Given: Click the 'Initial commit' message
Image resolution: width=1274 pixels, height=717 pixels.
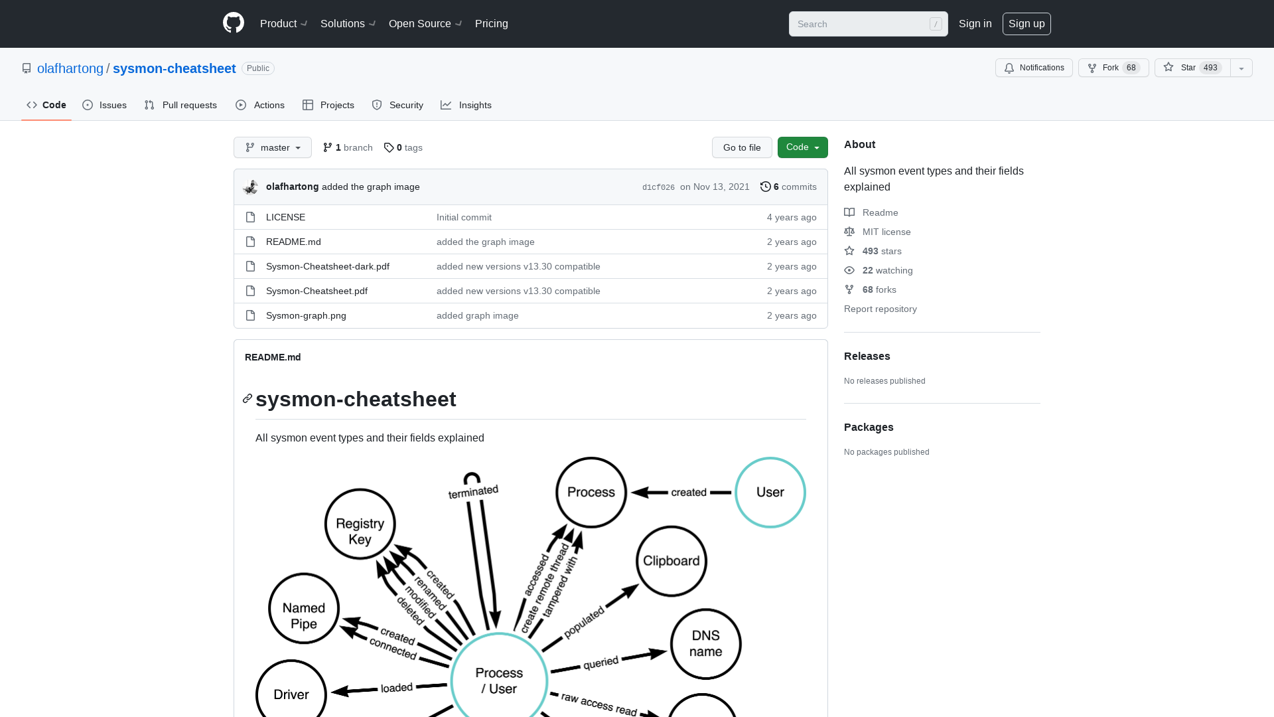Looking at the screenshot, I should click(x=464, y=217).
